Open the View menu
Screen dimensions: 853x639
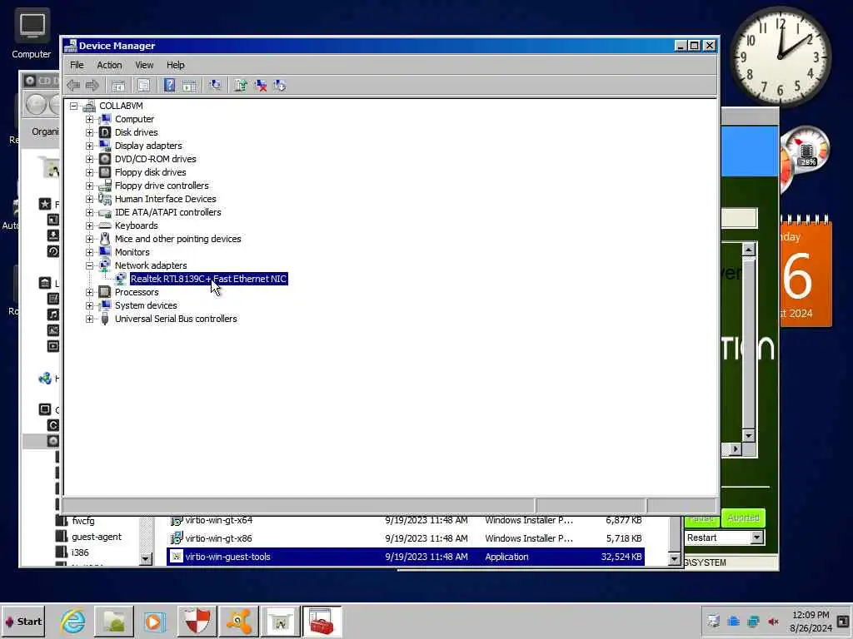tap(144, 65)
